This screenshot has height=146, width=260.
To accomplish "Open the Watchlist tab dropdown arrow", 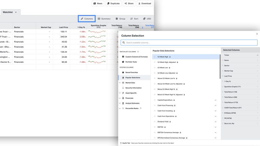I will point(16,12).
